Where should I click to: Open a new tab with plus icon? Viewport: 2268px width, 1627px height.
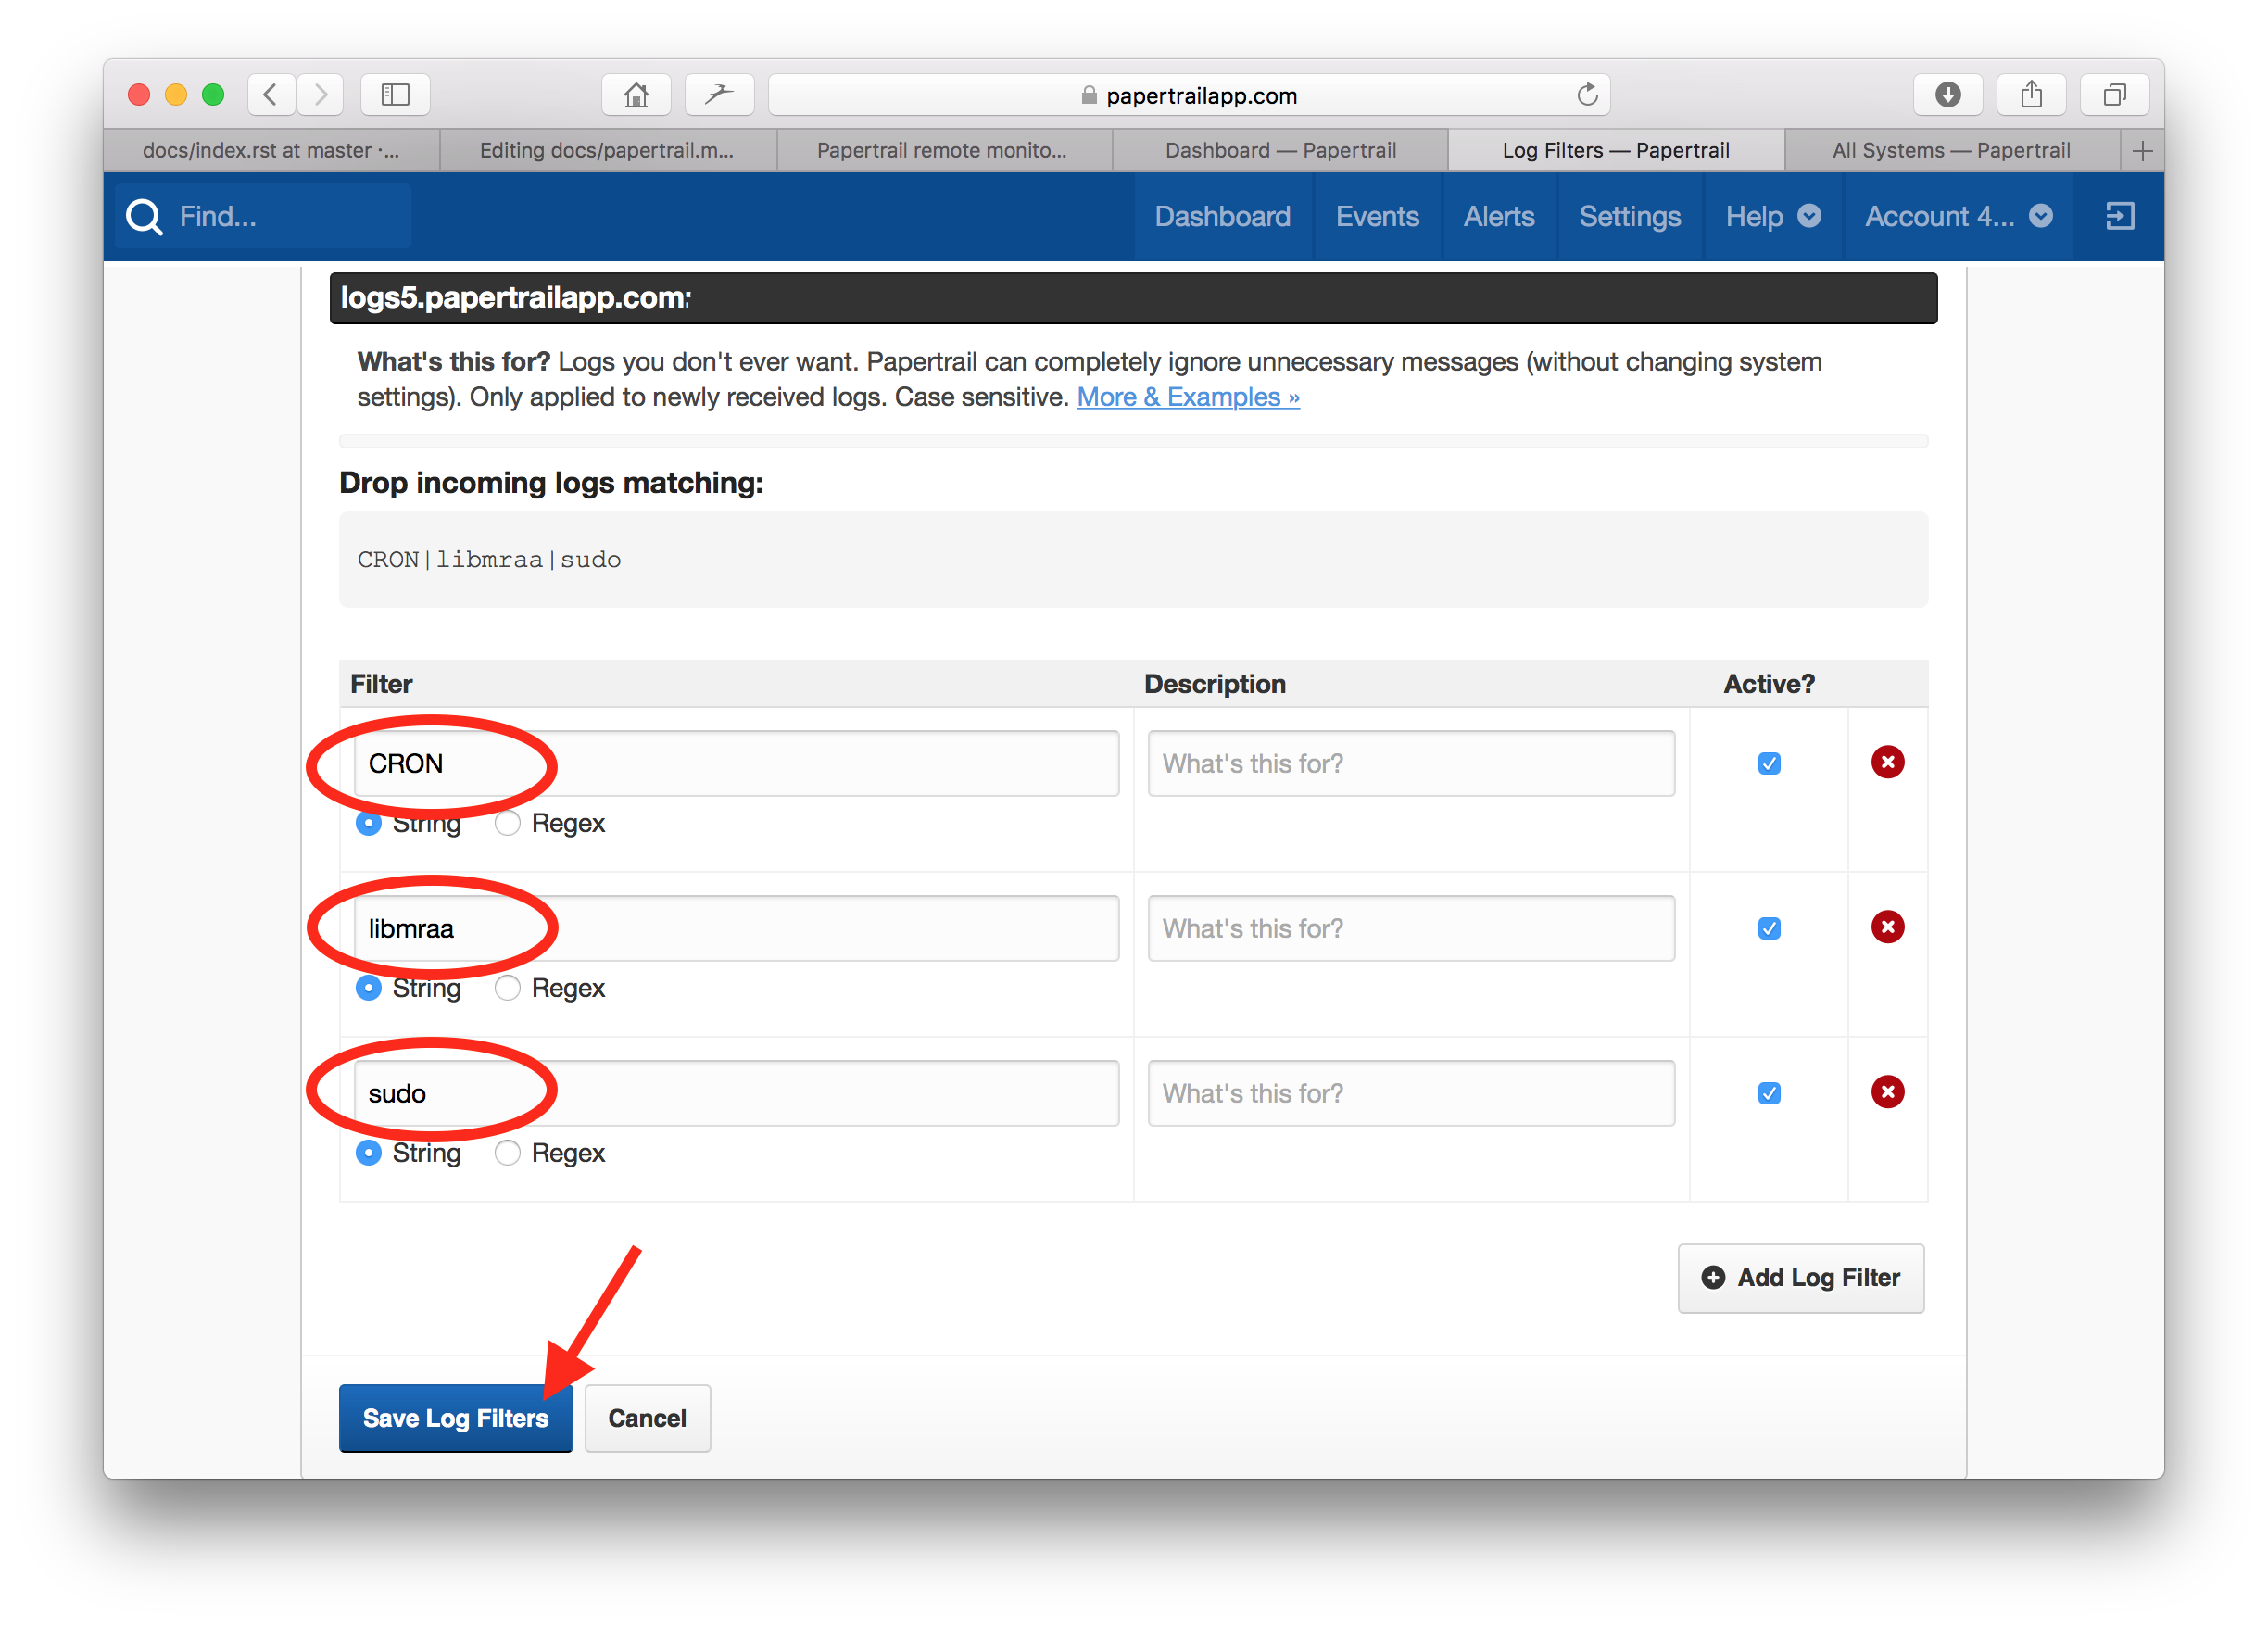tap(2142, 151)
